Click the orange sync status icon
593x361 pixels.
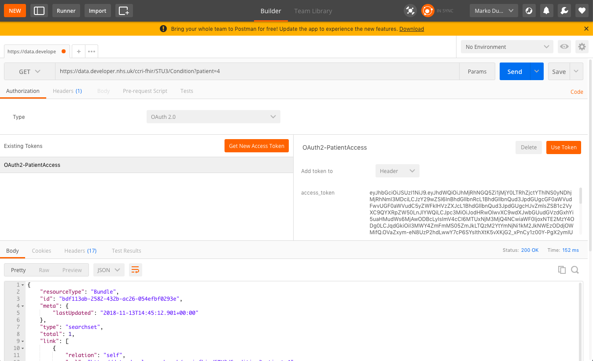point(427,11)
